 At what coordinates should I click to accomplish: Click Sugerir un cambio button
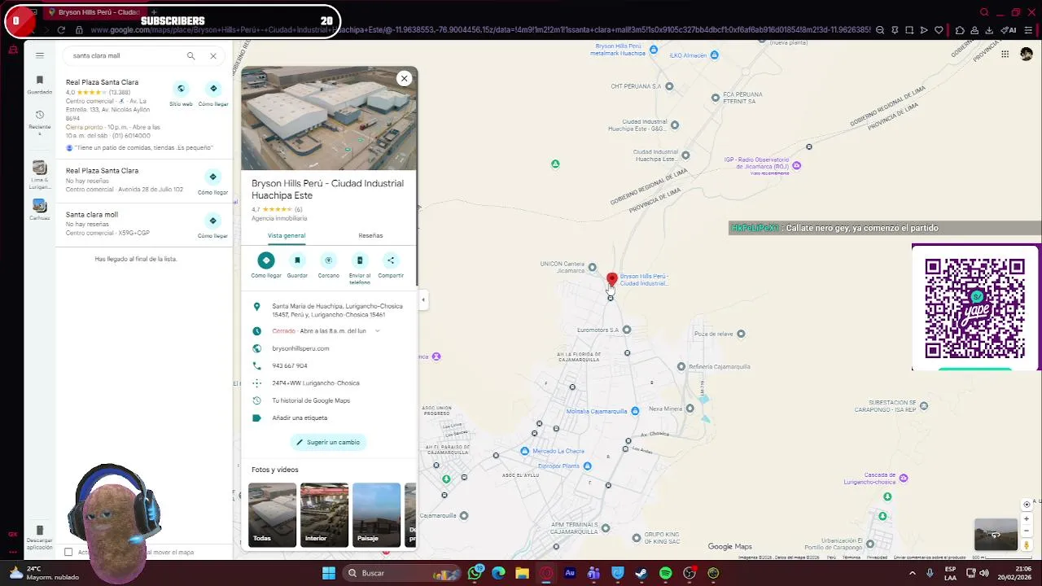[328, 442]
